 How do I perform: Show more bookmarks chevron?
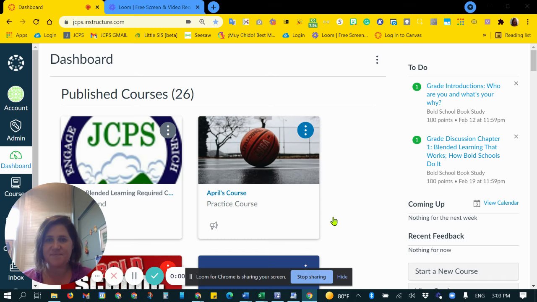(x=484, y=35)
